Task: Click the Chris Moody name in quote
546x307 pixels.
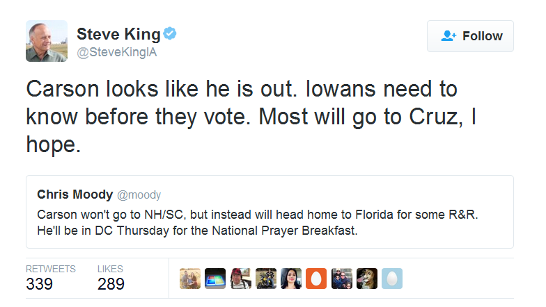Action: (x=75, y=194)
